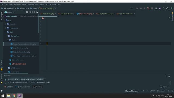Collapse the Auth folder
This screenshot has width=174, height=98.
(x=8, y=40)
